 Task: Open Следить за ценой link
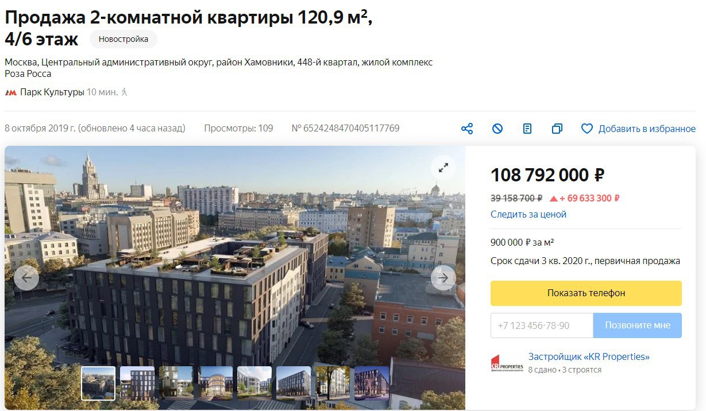click(x=528, y=214)
